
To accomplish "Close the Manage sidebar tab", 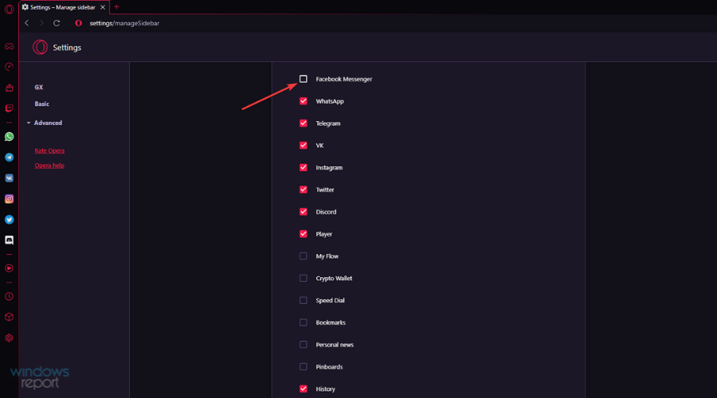I will [103, 7].
